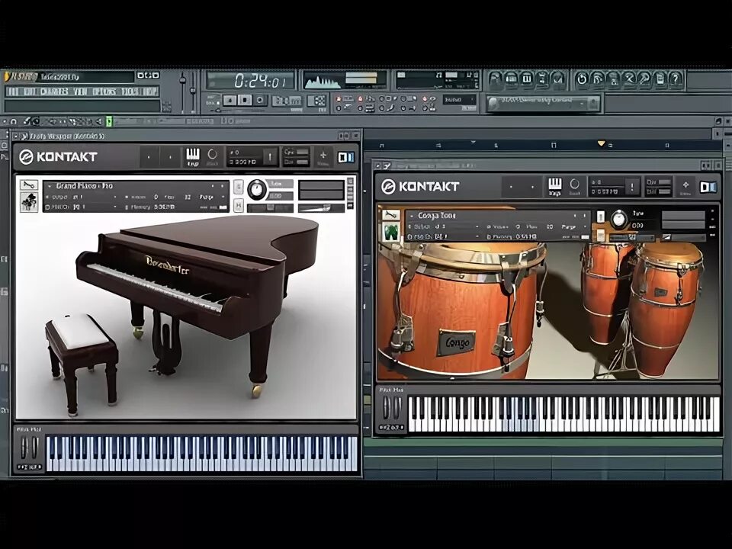Viewport: 732px width, 549px height.
Task: Open the wrench edit mode for Conga Tone
Action: coord(390,215)
